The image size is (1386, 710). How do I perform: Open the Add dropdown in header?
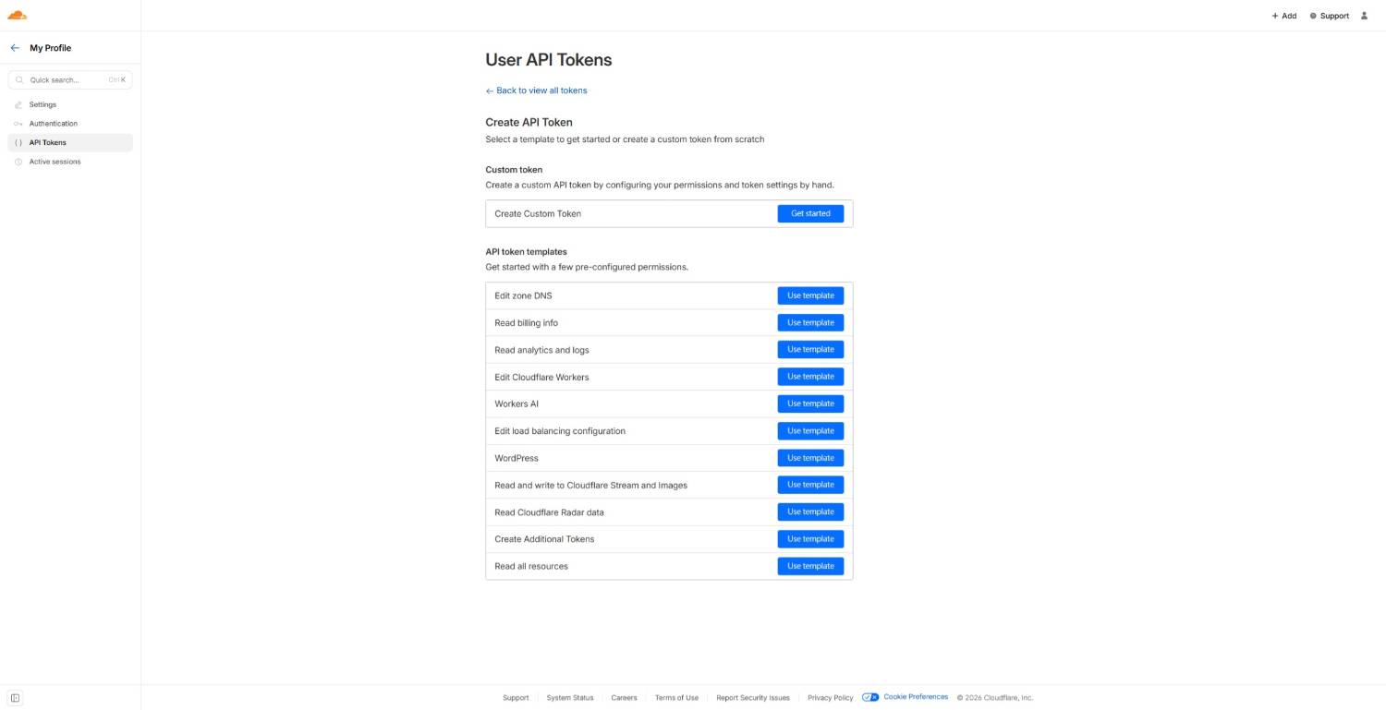pyautogui.click(x=1283, y=16)
